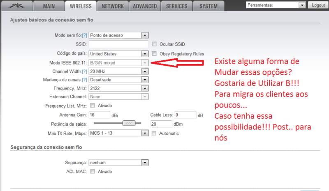Expand the Modo sem fio dropdown
The height and width of the screenshot is (191, 329).
coord(118,35)
